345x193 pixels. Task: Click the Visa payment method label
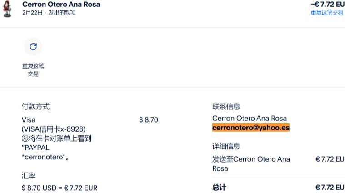click(28, 120)
